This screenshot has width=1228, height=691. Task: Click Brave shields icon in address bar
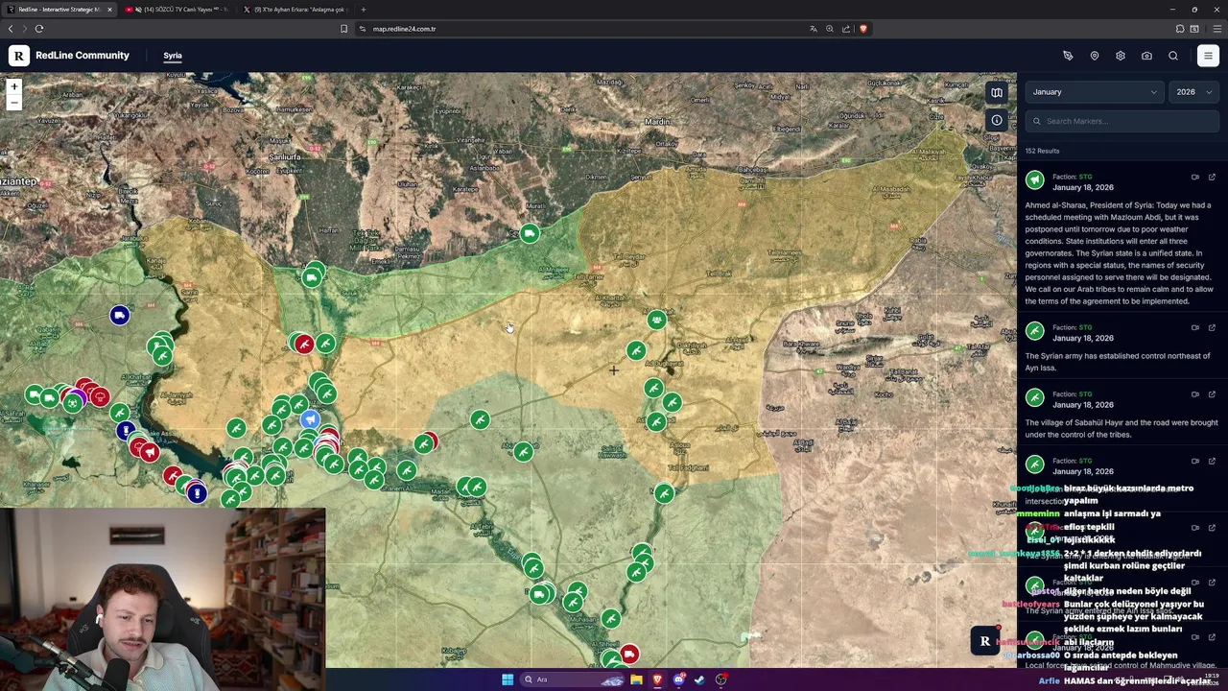[x=862, y=29]
